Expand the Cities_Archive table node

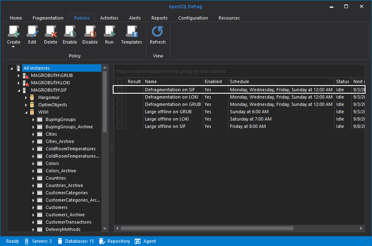33,142
